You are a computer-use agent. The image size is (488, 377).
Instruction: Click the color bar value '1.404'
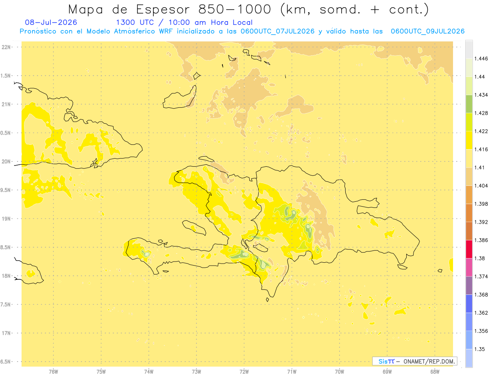[481, 185]
